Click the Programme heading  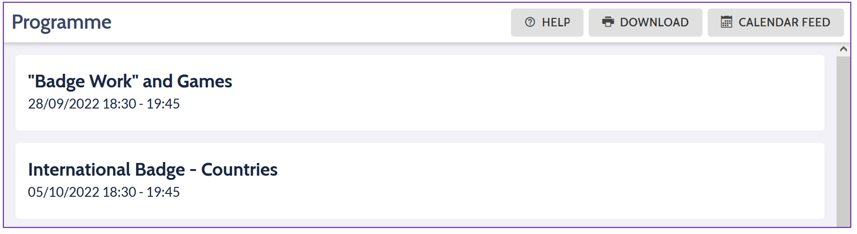62,22
